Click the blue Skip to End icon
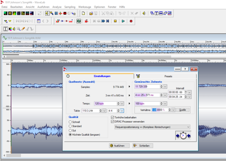Screen dimensions: 226x161 108,21
